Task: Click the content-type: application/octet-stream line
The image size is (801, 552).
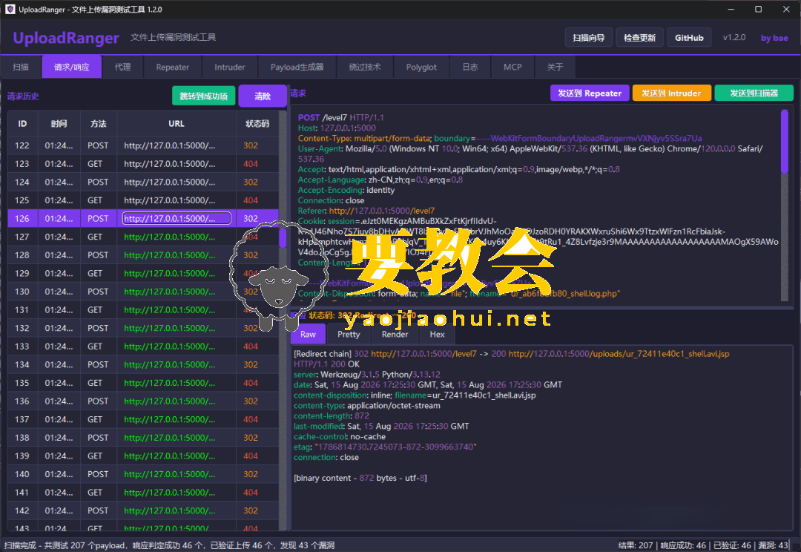Action: coord(367,406)
